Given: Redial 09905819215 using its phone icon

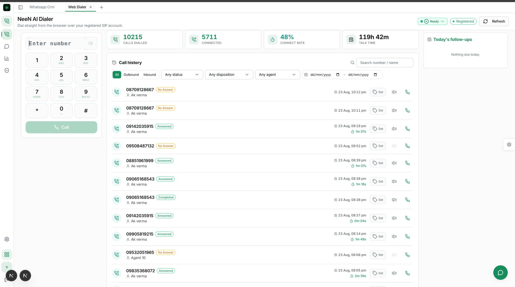Looking at the screenshot, I should [x=407, y=236].
